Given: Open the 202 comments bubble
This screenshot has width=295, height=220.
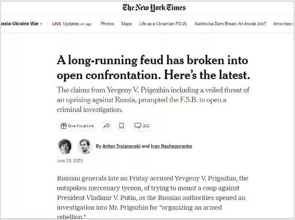Looking at the screenshot, I should click(x=142, y=126).
